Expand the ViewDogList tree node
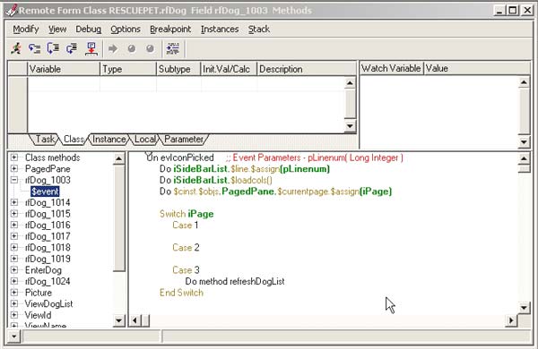 point(14,303)
